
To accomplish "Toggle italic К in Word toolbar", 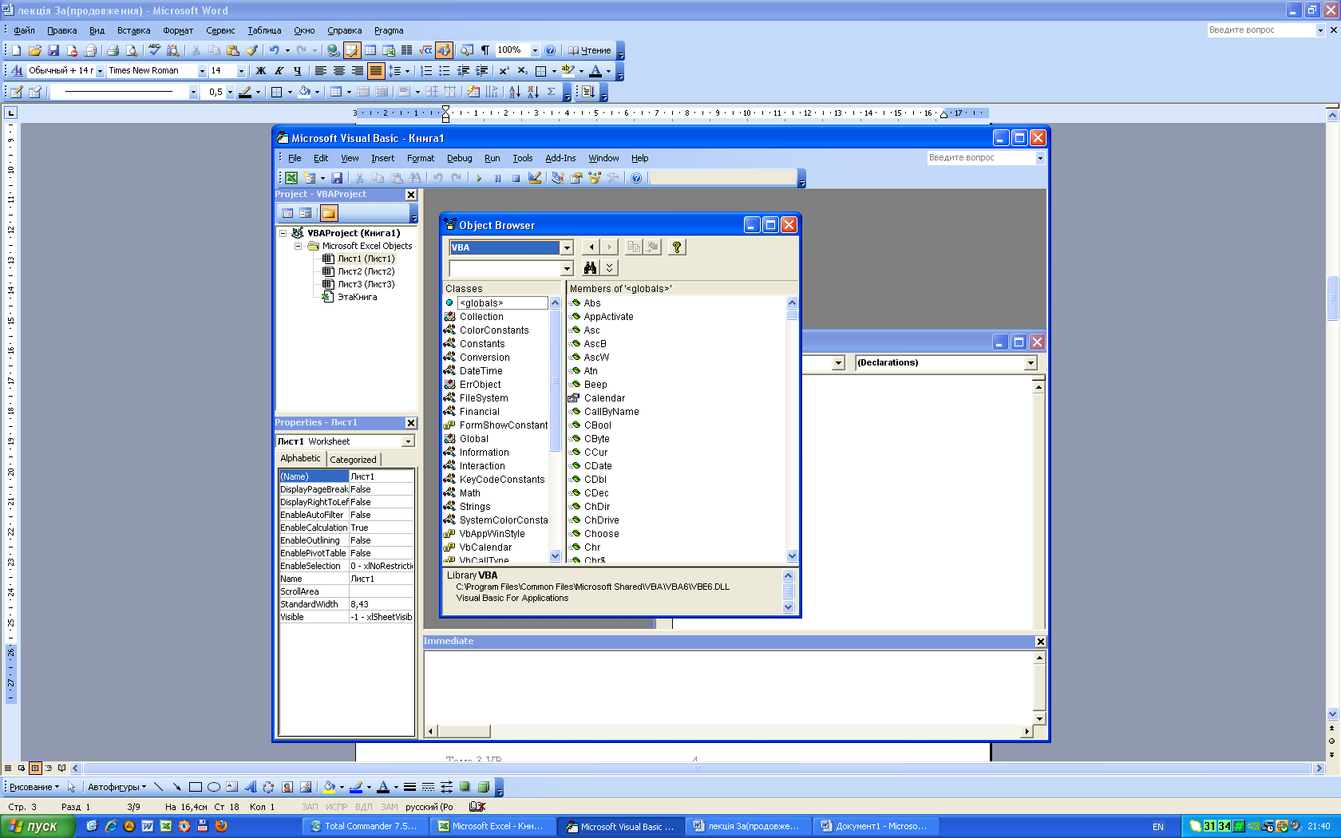I will pyautogui.click(x=279, y=71).
